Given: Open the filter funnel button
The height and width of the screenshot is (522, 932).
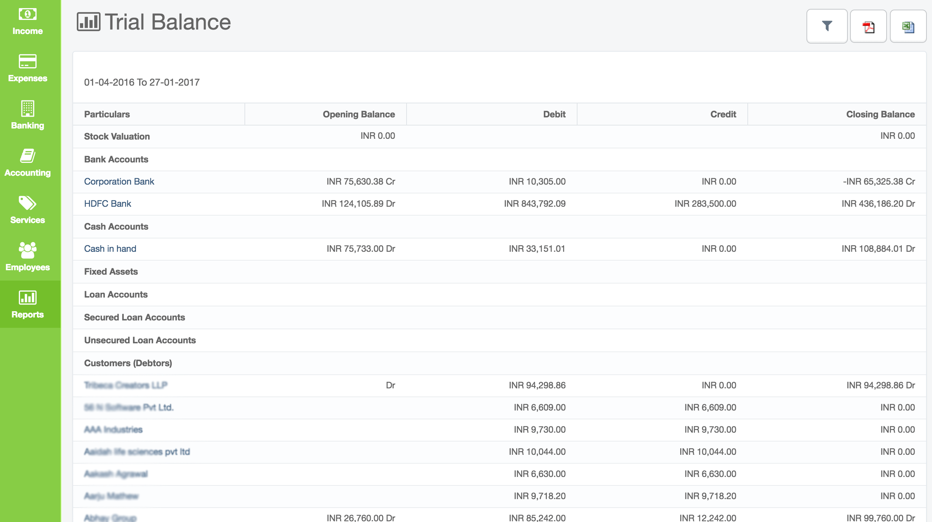Looking at the screenshot, I should click(827, 26).
